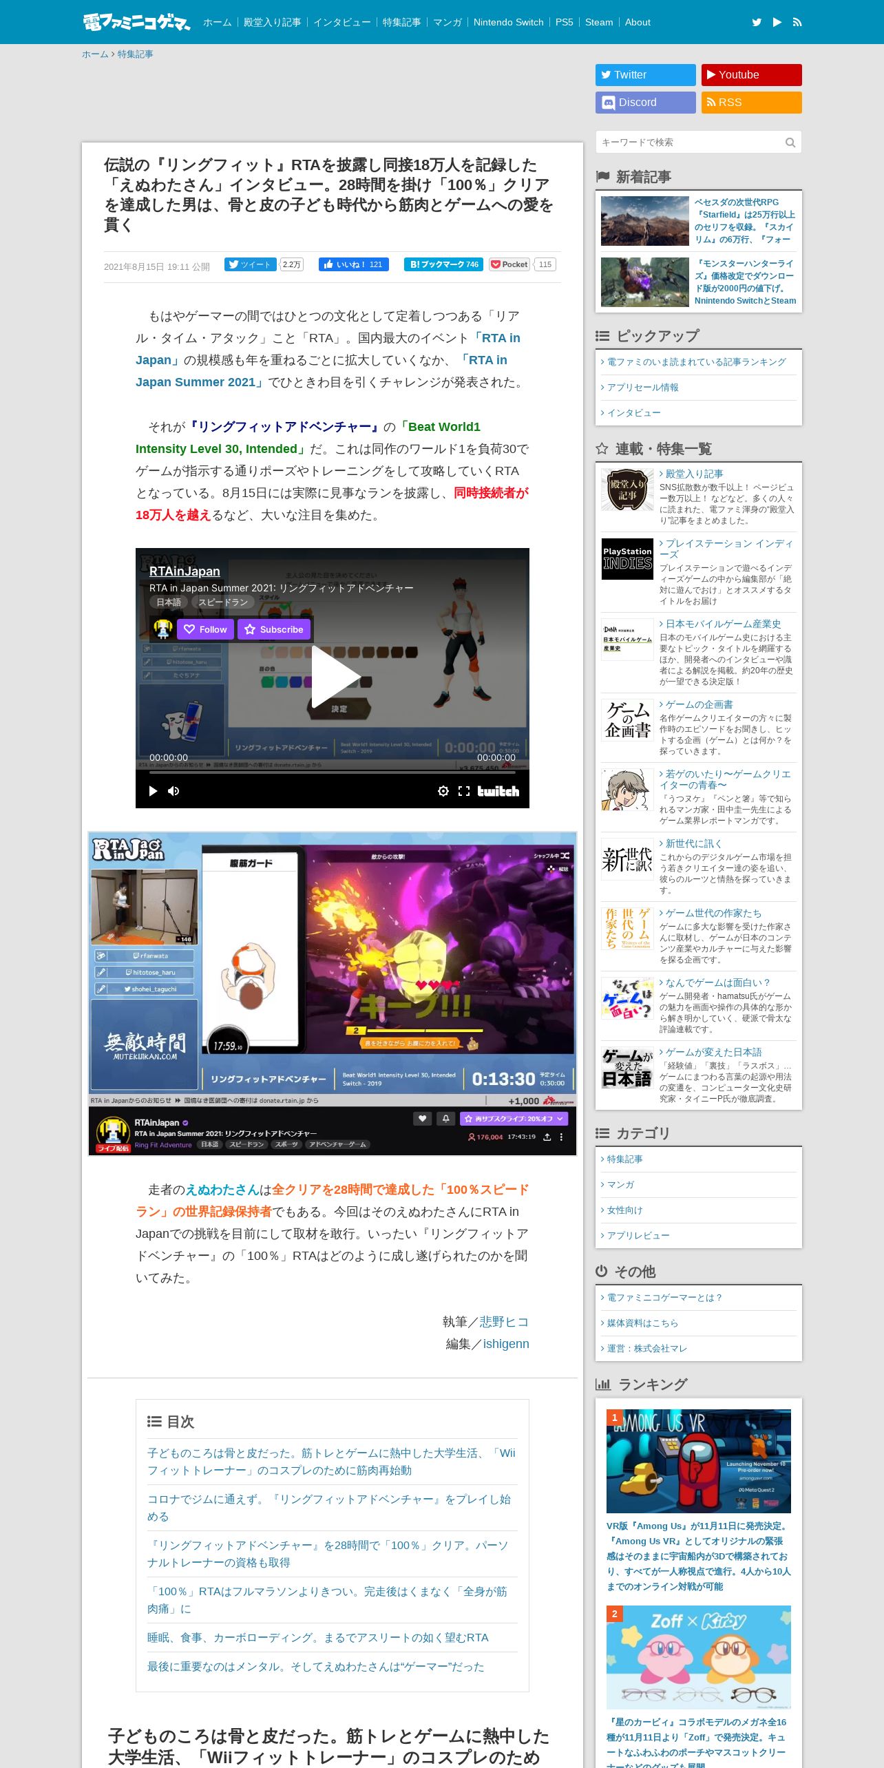The image size is (884, 1768).
Task: Open the 運営：株式会社マレ link
Action: pyautogui.click(x=647, y=1349)
